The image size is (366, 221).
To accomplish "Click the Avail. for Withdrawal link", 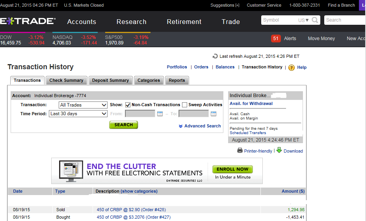I will [x=251, y=104].
